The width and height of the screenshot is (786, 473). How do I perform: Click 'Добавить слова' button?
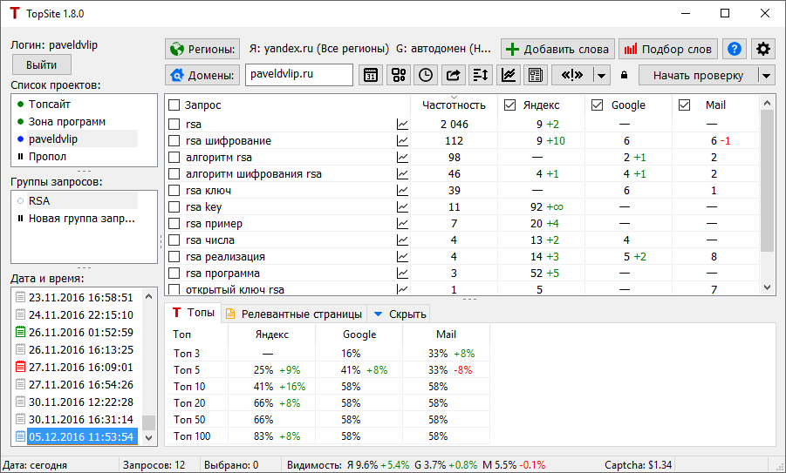tap(557, 49)
